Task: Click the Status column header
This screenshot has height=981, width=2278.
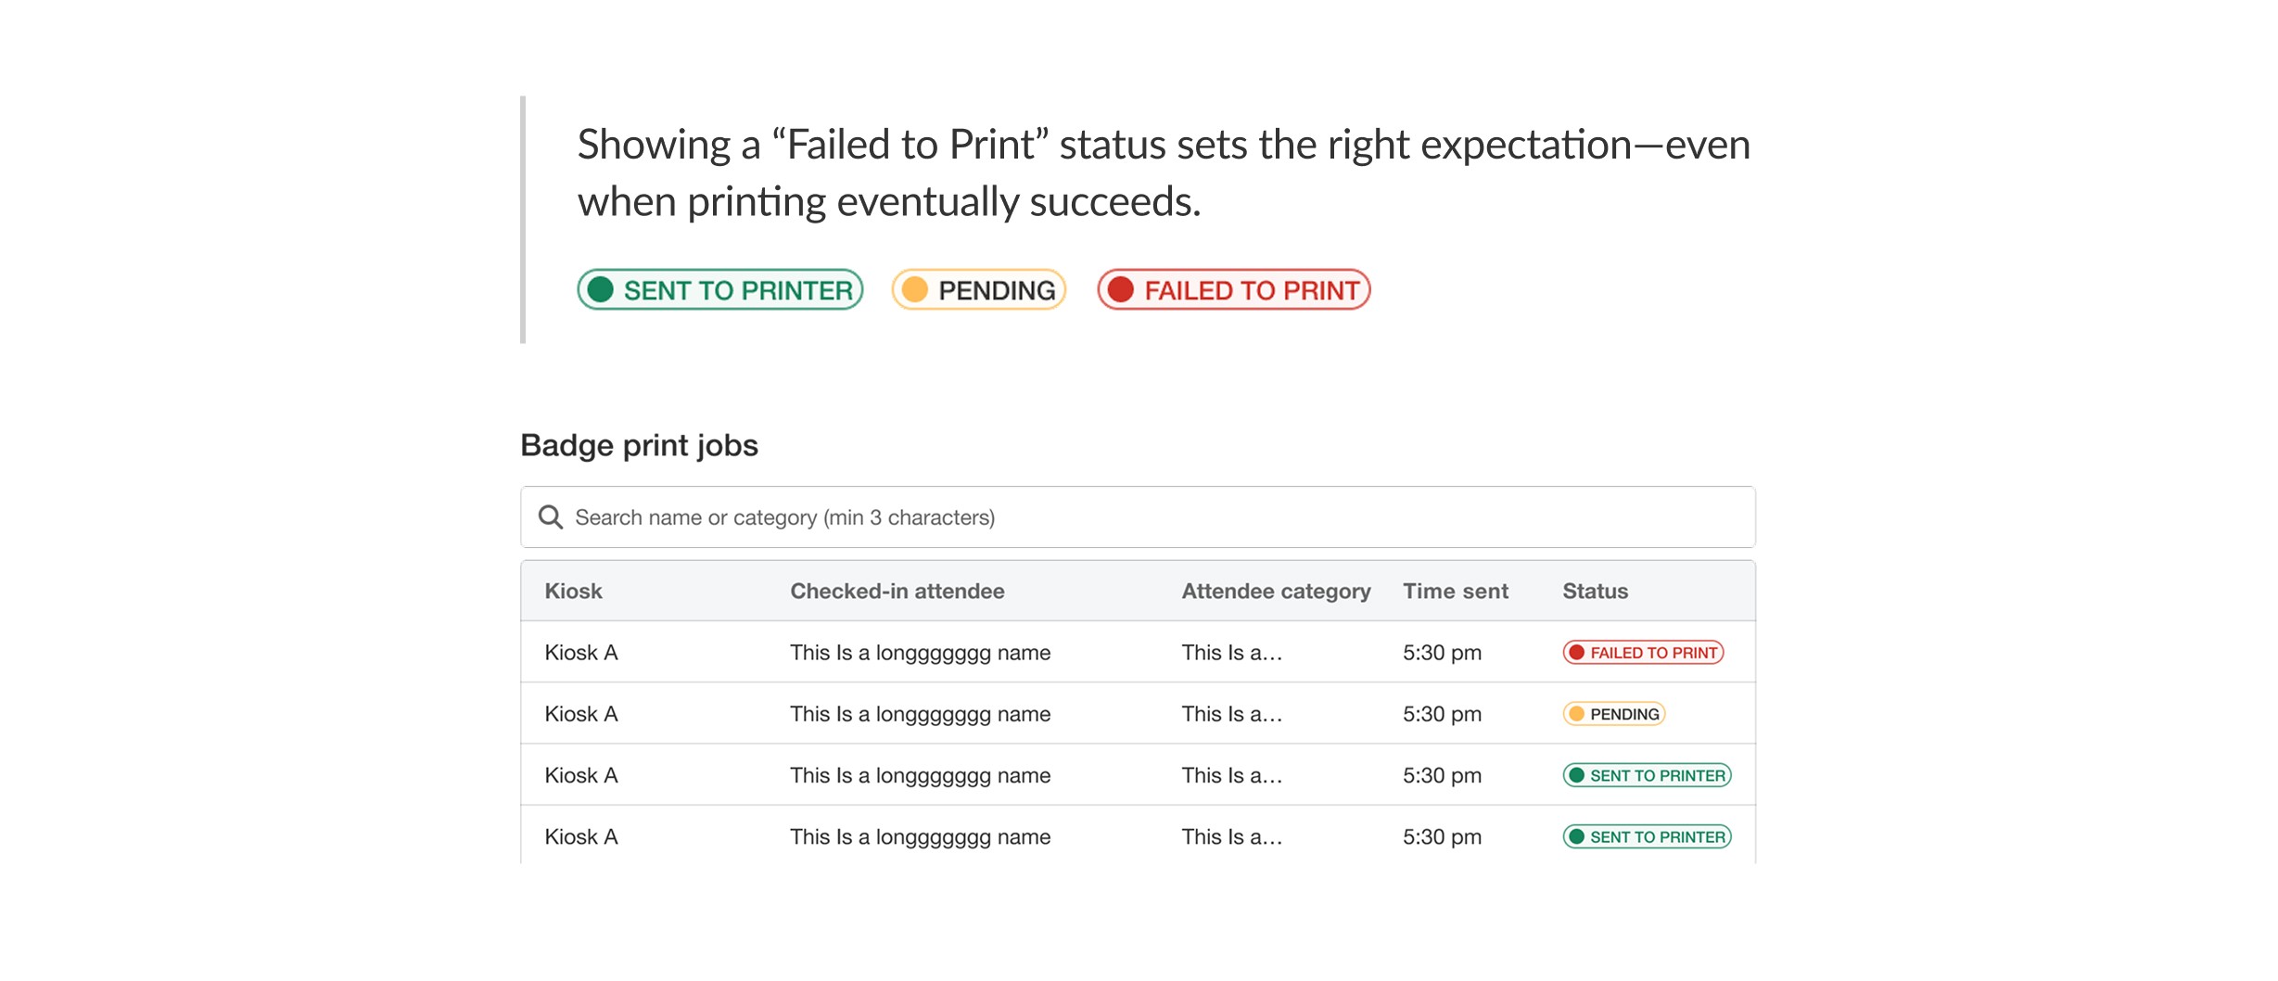Action: pos(1595,592)
